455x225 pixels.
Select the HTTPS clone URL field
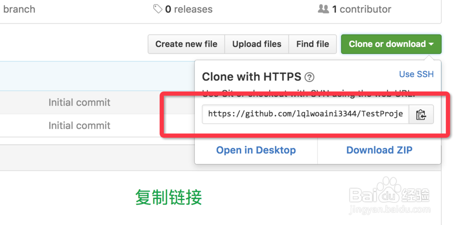[x=306, y=114]
